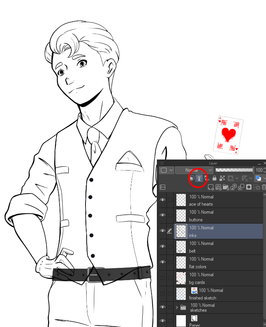
Task: Click the Lock Layer padlock icon
Action: [214, 178]
